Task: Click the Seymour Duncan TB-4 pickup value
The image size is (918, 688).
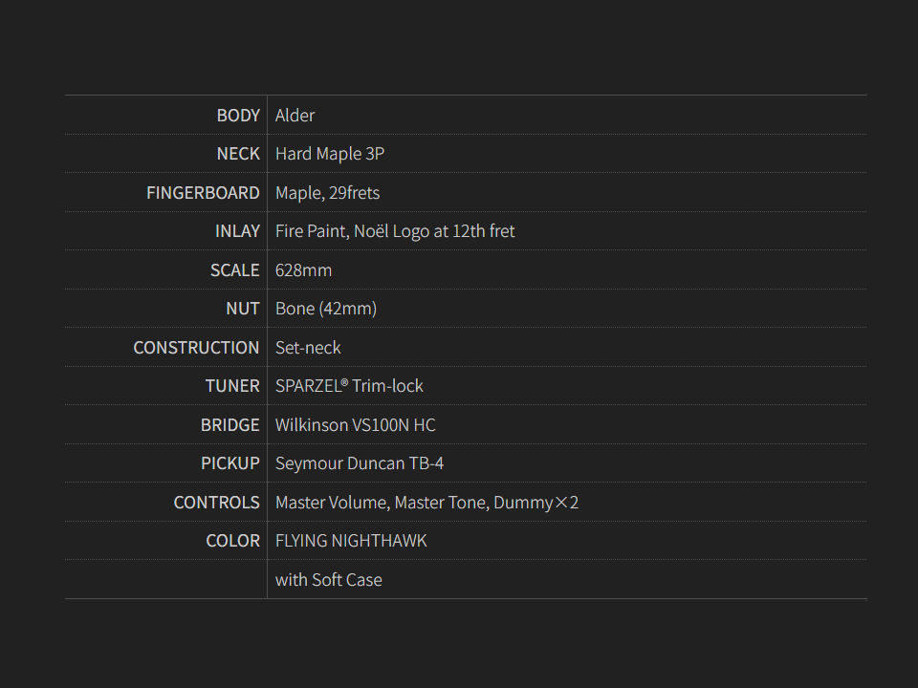Action: (x=359, y=463)
